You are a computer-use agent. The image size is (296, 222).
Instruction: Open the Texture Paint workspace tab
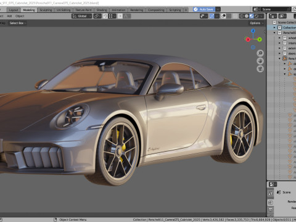tap(83, 10)
